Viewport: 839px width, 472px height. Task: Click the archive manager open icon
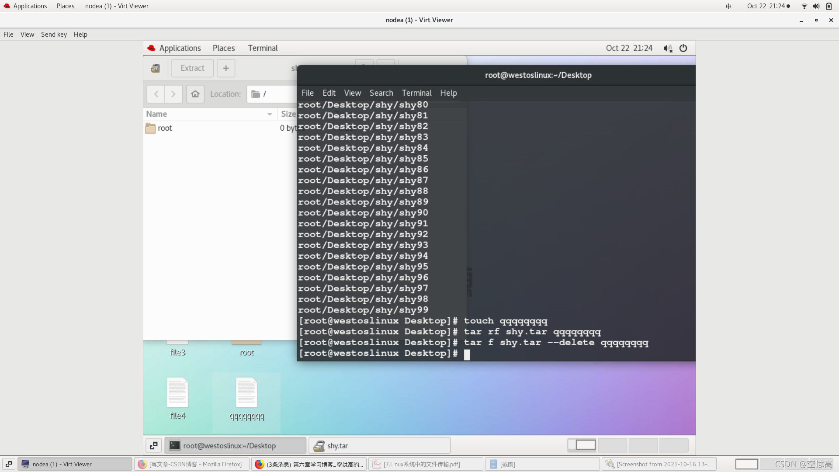(155, 68)
